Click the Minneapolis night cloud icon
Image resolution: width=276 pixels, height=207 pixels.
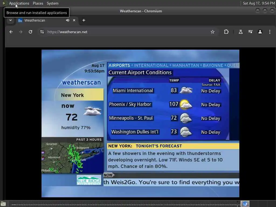pyautogui.click(x=186, y=118)
